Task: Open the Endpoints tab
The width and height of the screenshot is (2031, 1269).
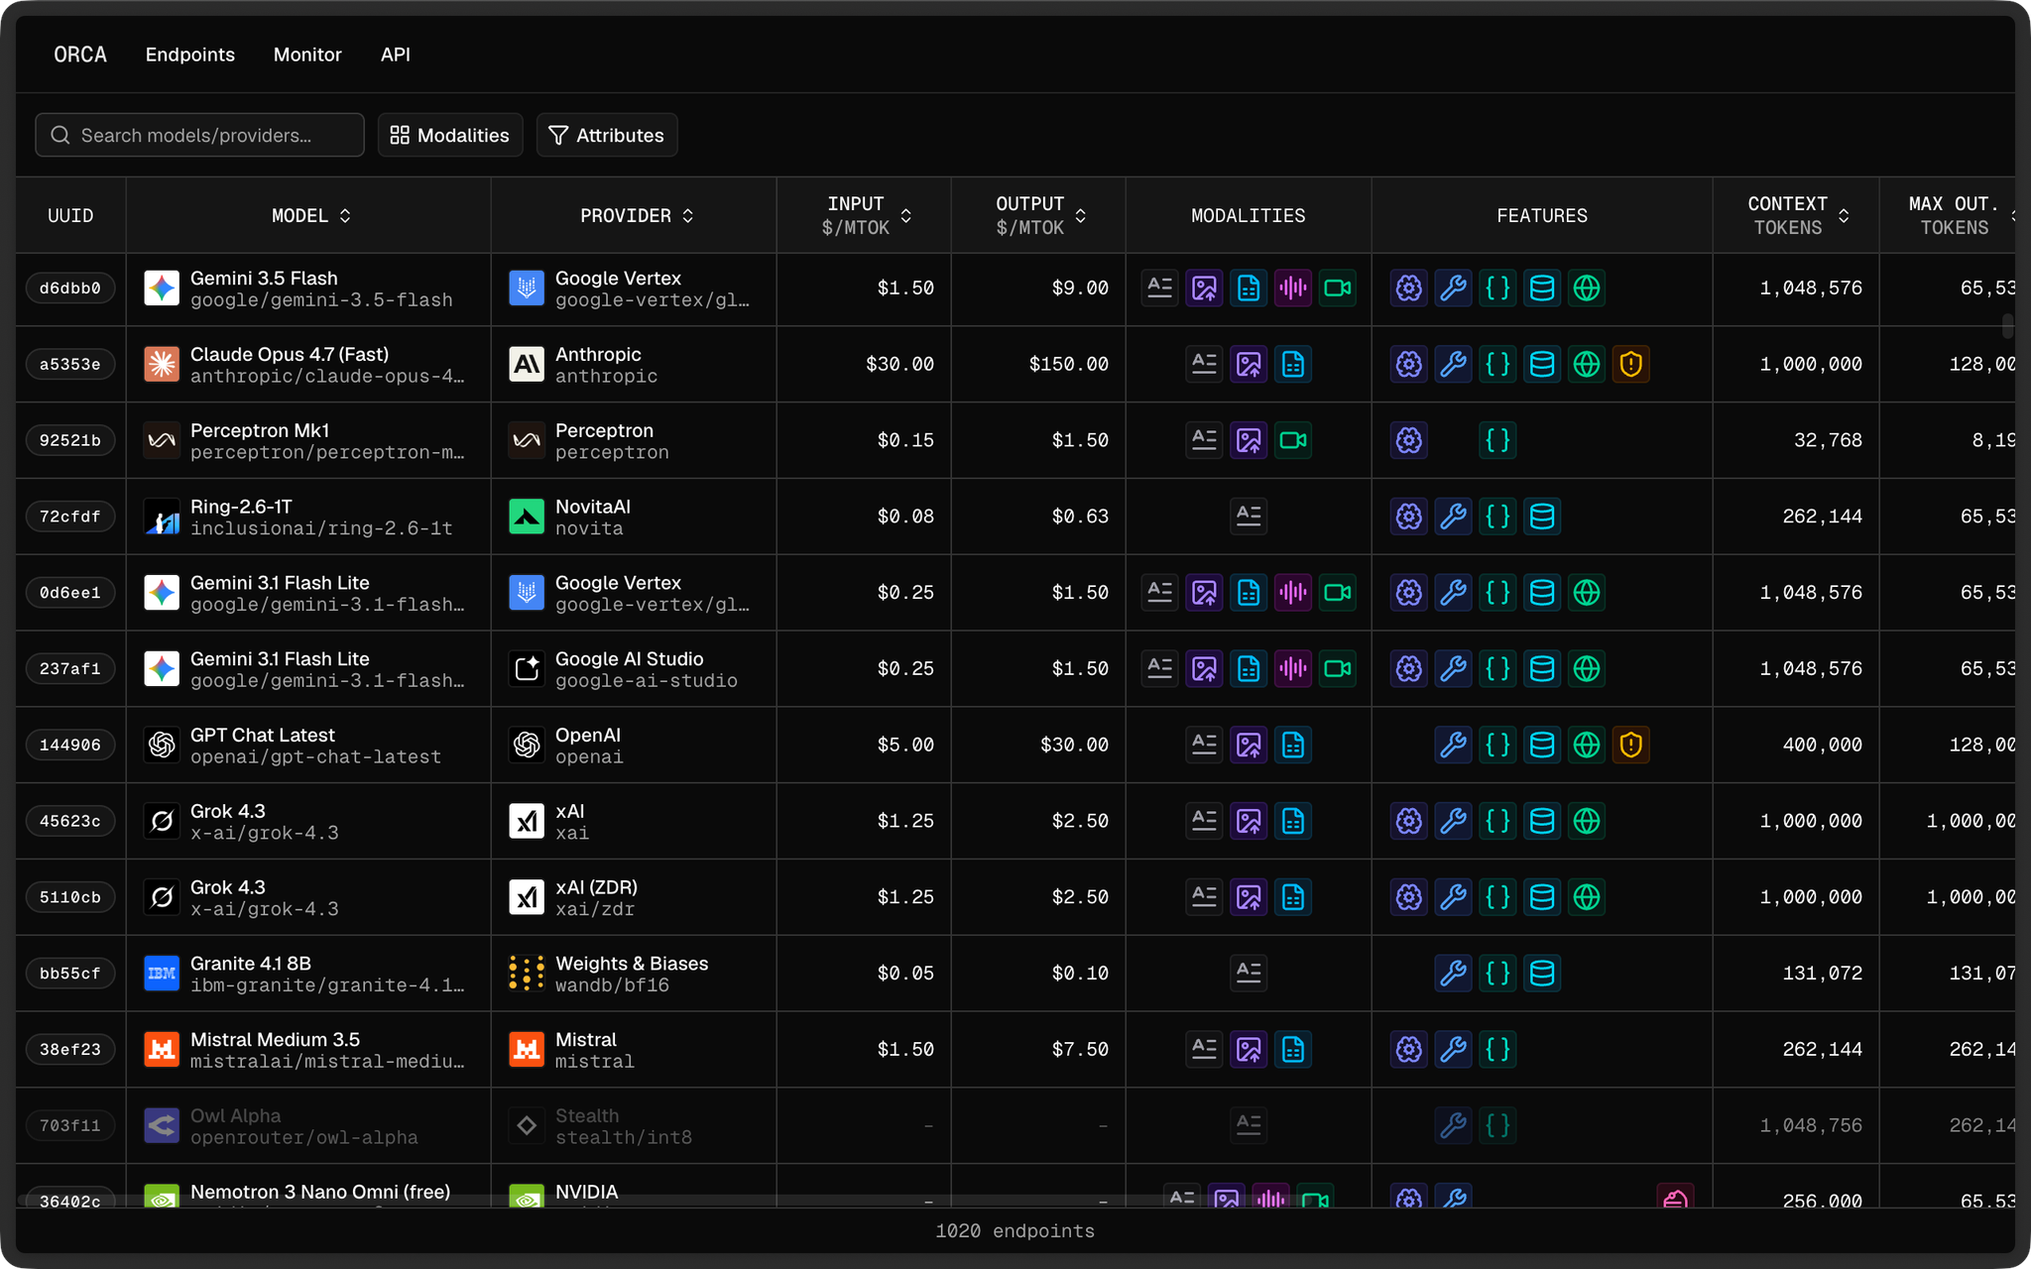Action: tap(189, 55)
